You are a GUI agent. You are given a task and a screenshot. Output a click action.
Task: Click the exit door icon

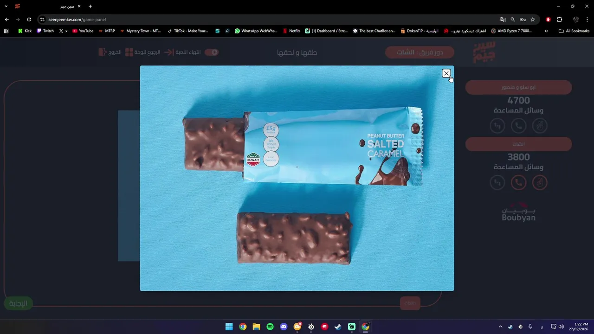103,52
